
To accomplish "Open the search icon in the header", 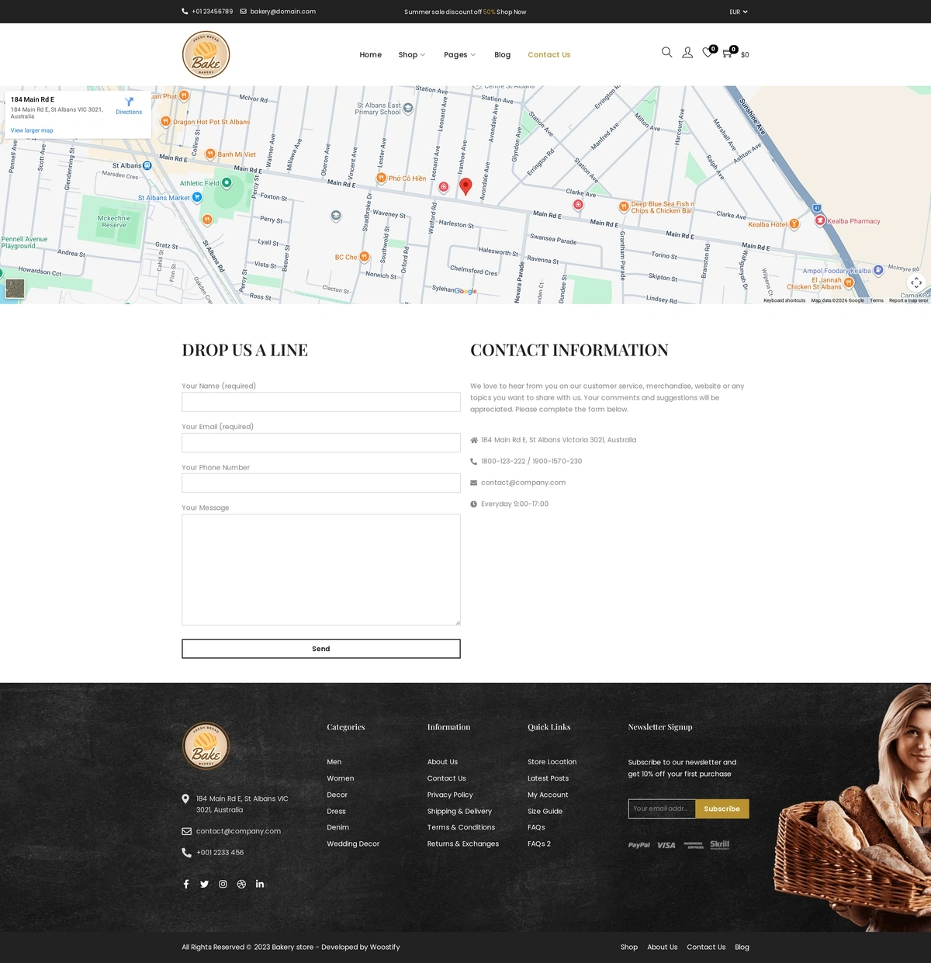I will 666,52.
